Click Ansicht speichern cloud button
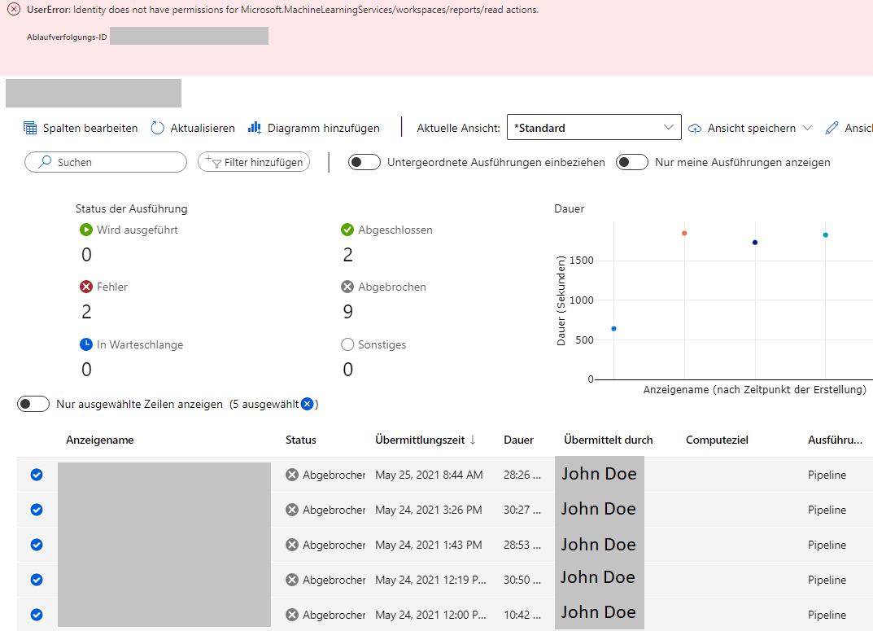This screenshot has height=631, width=873. (x=742, y=128)
